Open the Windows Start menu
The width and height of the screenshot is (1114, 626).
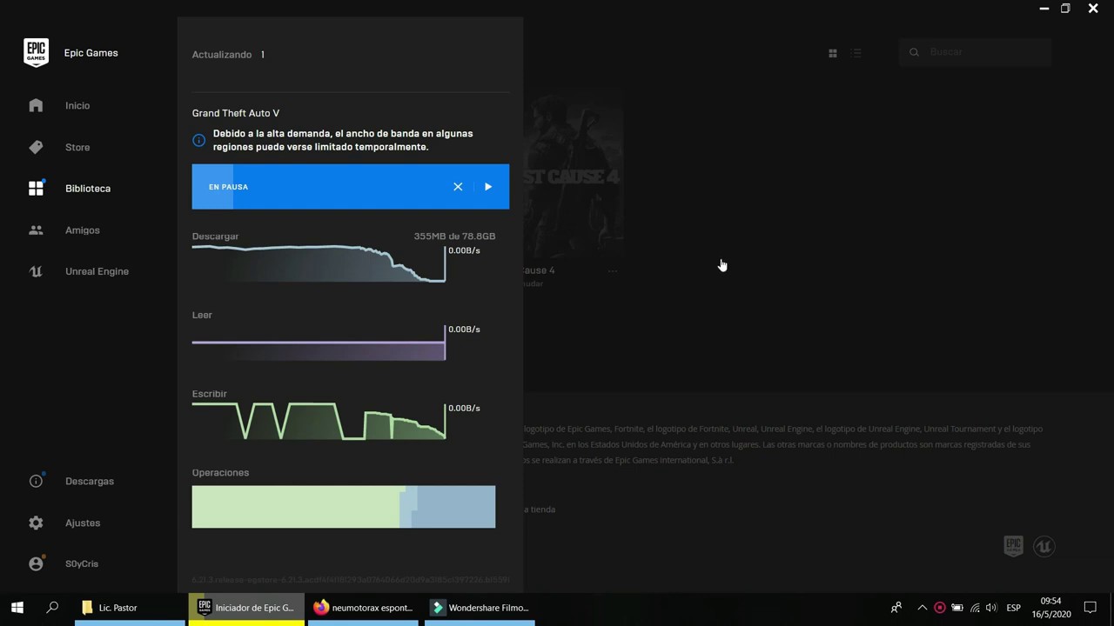[x=17, y=608]
